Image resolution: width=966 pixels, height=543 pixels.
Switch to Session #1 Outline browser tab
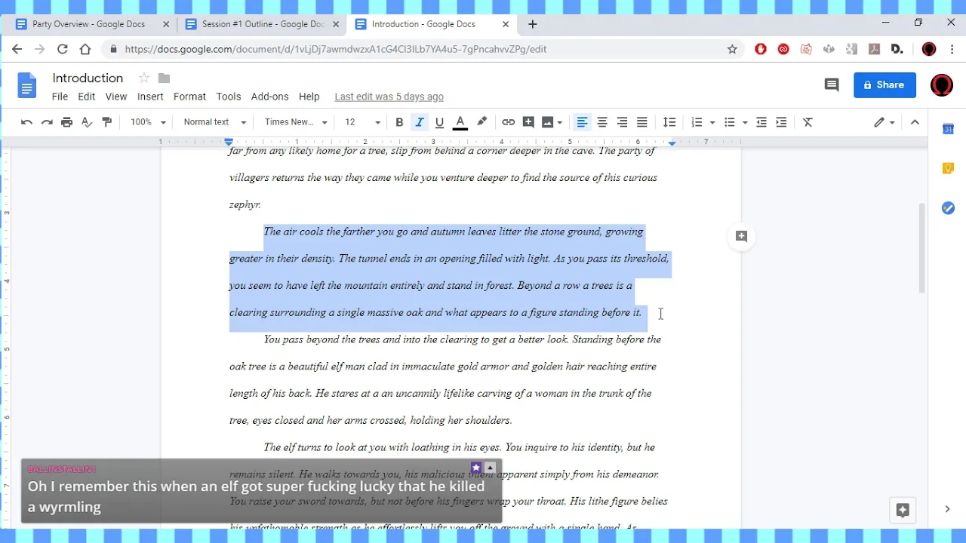(262, 24)
